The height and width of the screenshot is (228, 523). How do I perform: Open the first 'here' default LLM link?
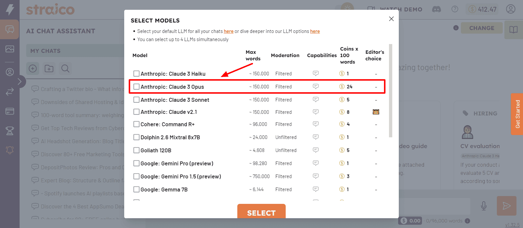pyautogui.click(x=228, y=31)
